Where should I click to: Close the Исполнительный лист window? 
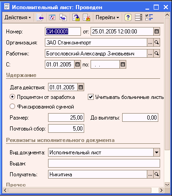coord(166,7)
